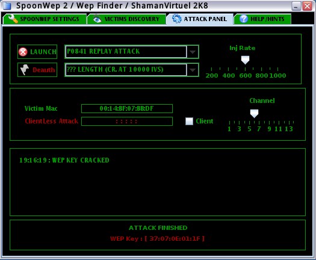
Task: Click the Victim Mac label
Action: 41,108
